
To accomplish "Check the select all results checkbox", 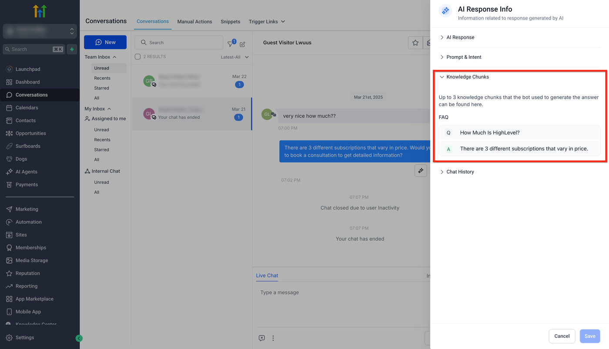I will click(x=137, y=57).
